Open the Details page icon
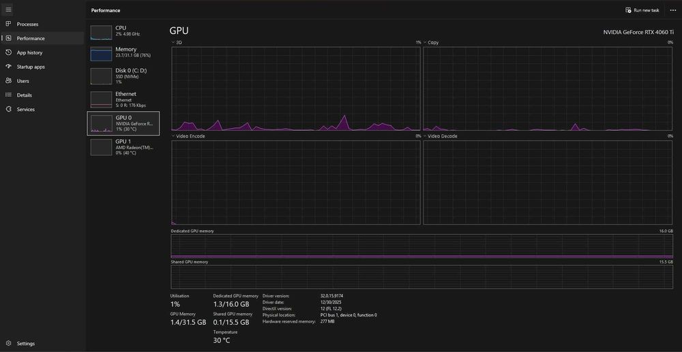Viewport: 682px width, 352px height. tap(8, 95)
